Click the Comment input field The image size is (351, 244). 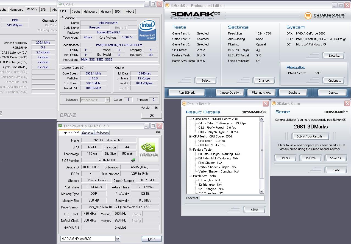coord(232,198)
